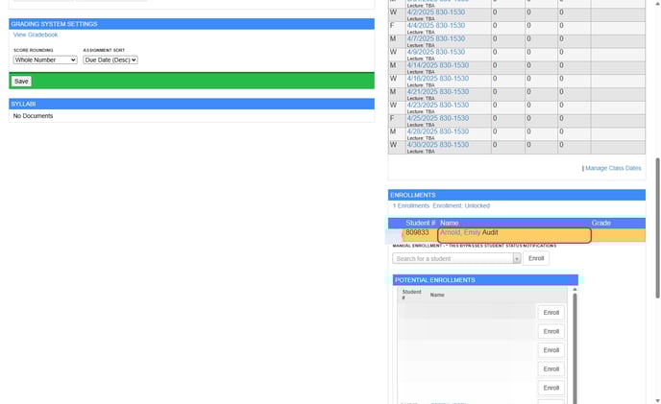Open the Assignment Sort dropdown
The width and height of the screenshot is (661, 404).
(110, 59)
